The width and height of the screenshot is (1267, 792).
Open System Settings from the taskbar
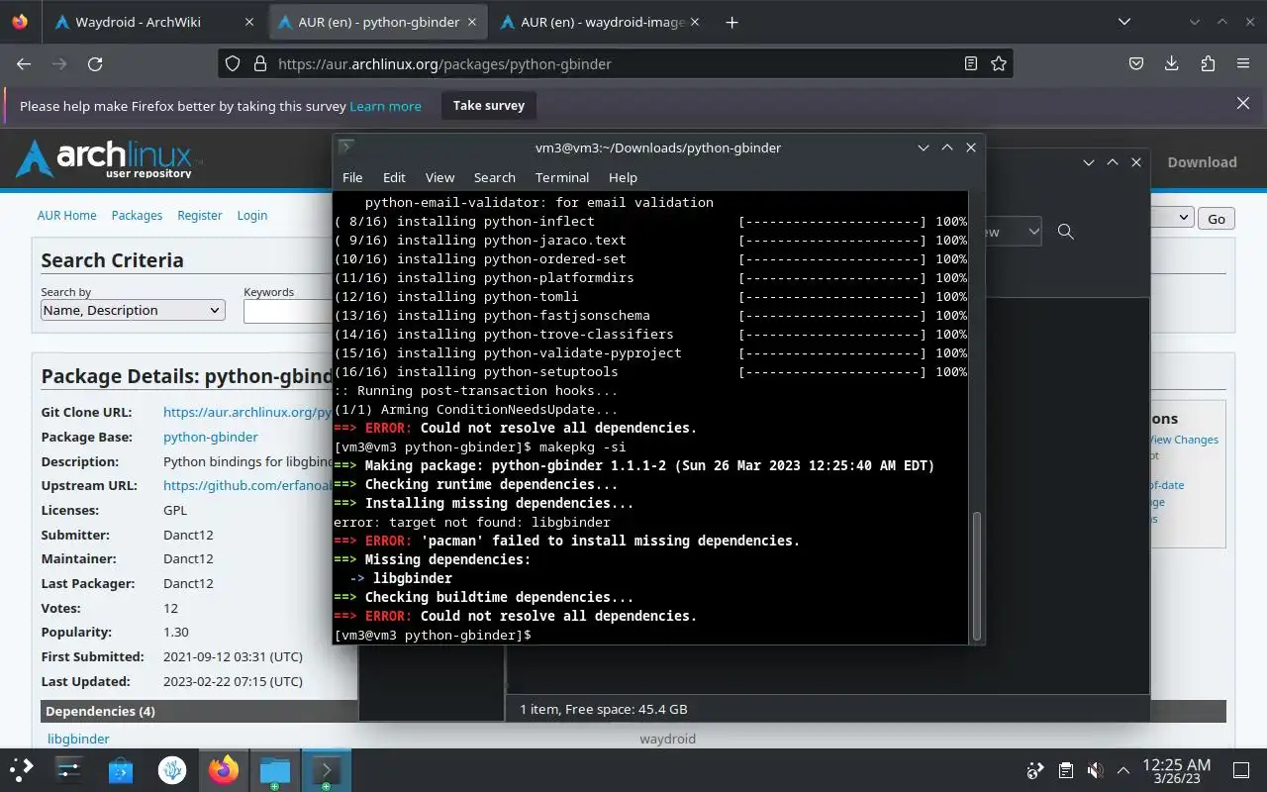click(x=68, y=769)
